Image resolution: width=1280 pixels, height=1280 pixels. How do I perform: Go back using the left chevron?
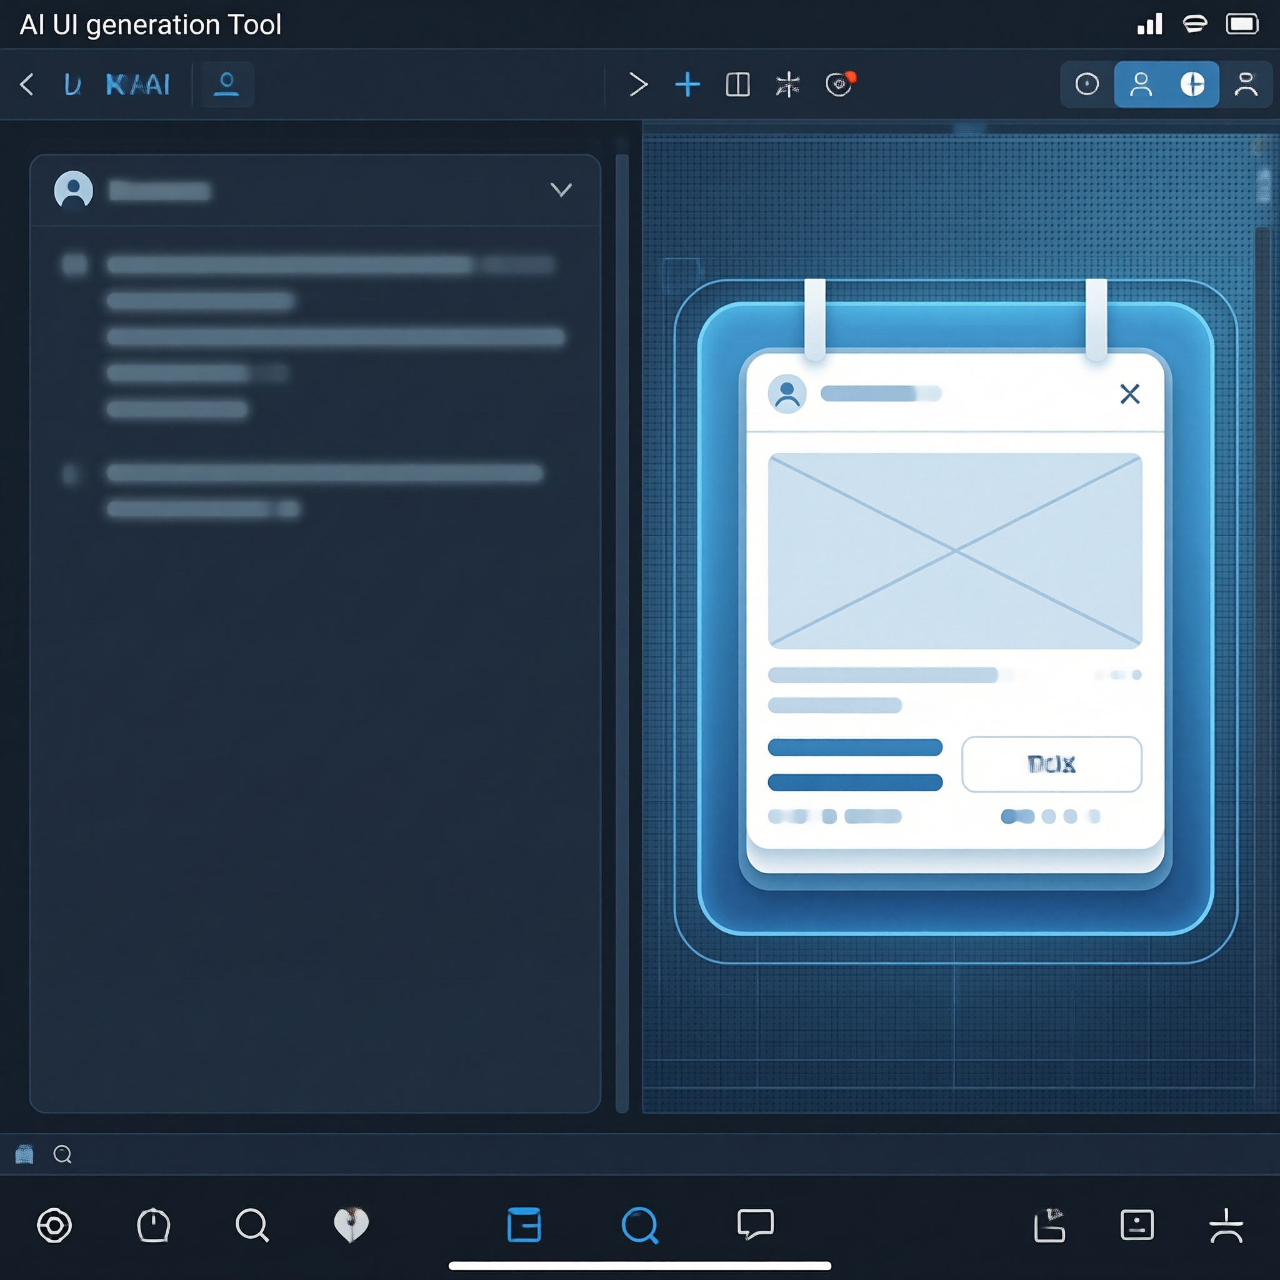click(x=26, y=84)
